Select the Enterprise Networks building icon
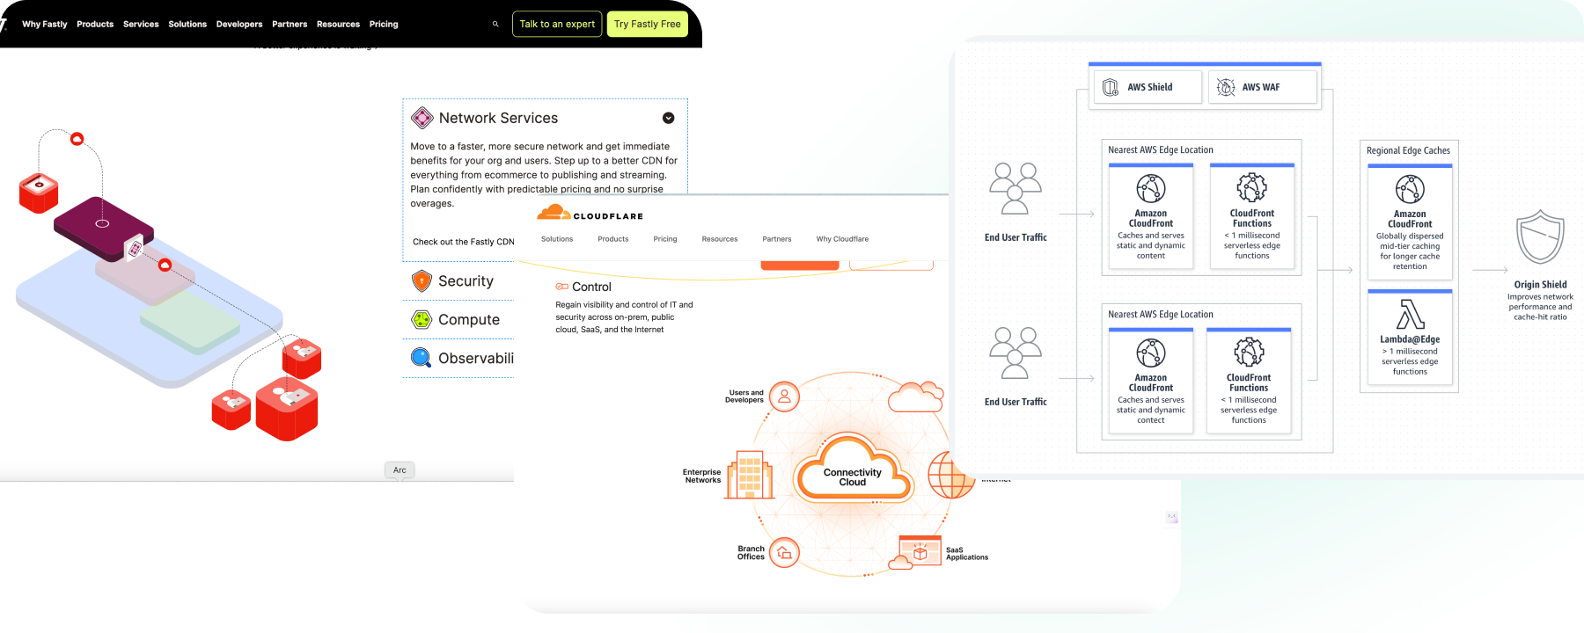Image resolution: width=1584 pixels, height=633 pixels. [750, 475]
